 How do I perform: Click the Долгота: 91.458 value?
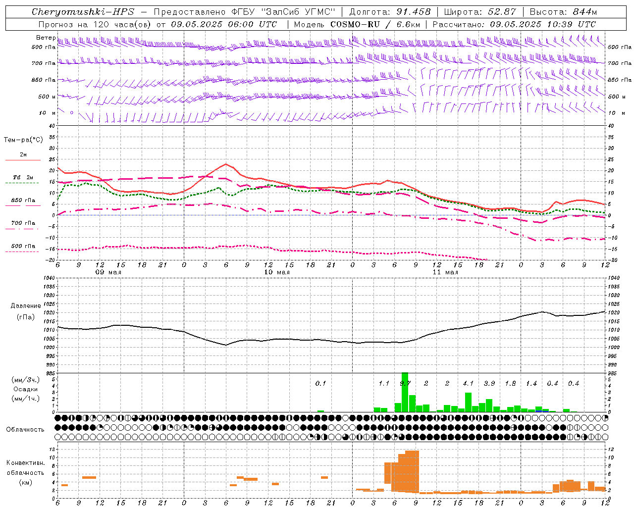click(390, 12)
